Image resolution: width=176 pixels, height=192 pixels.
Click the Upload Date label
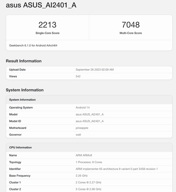click(x=17, y=70)
